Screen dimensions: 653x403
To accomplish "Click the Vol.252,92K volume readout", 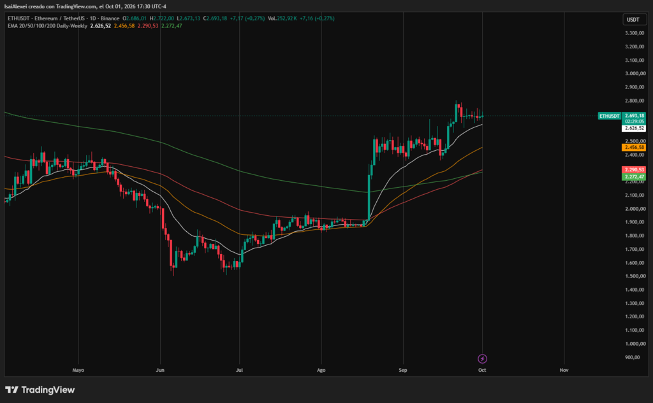I will click(x=282, y=18).
